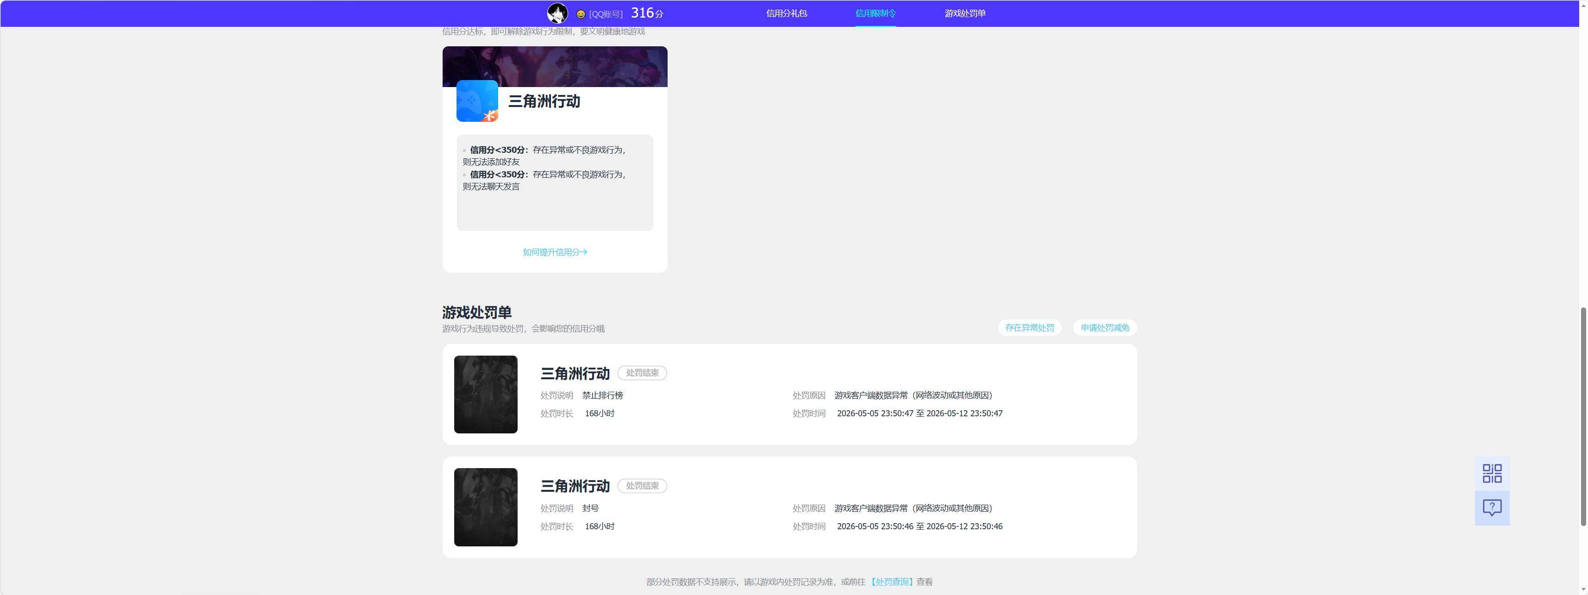
Task: Open the 【处罚查询】 link
Action: (x=891, y=582)
